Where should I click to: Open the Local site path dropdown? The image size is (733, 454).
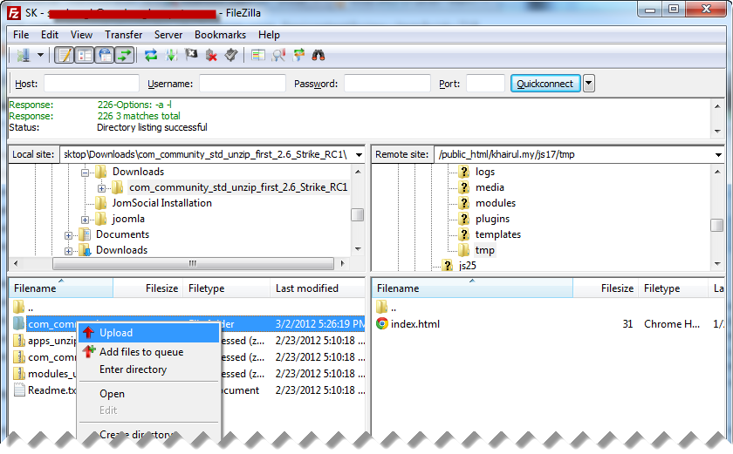(x=359, y=154)
